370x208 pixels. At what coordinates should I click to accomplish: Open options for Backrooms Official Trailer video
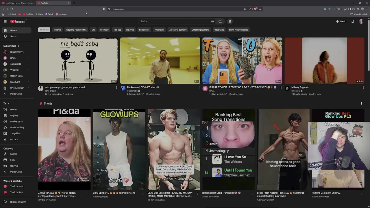point(199,88)
